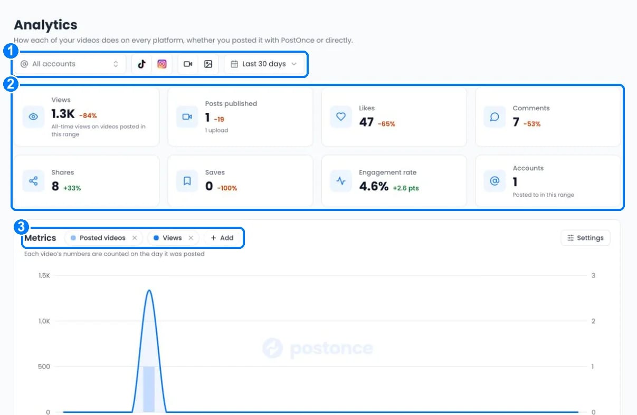This screenshot has width=637, height=415.
Task: Open chart Settings
Action: coord(585,238)
